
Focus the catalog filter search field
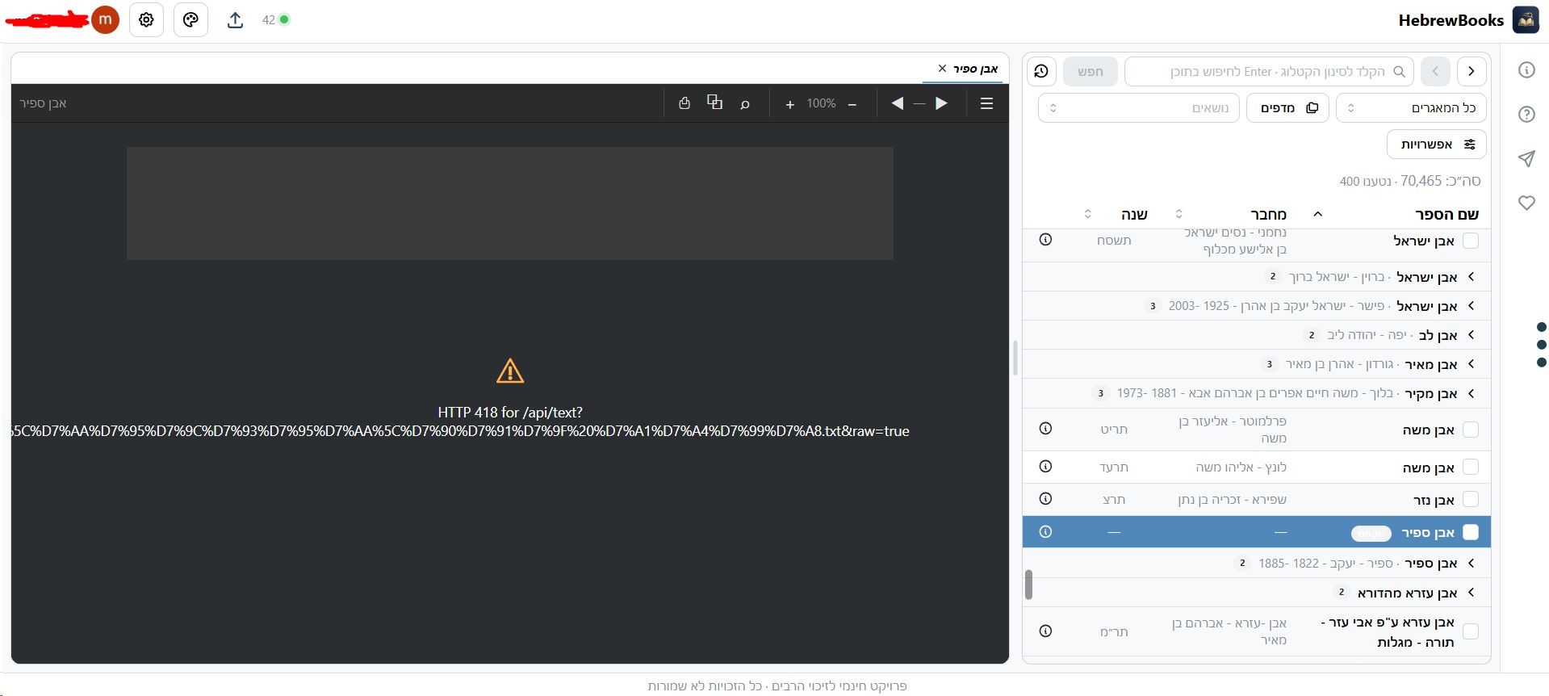pyautogui.click(x=1269, y=71)
